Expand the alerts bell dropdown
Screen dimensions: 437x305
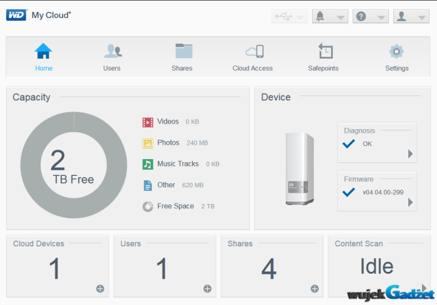330,17
